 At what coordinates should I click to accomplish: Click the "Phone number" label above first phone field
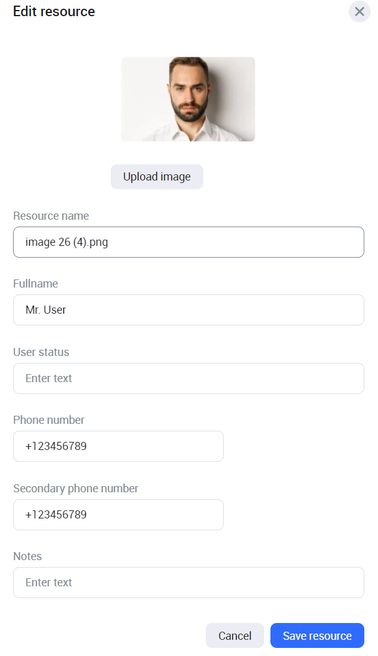[x=48, y=420]
